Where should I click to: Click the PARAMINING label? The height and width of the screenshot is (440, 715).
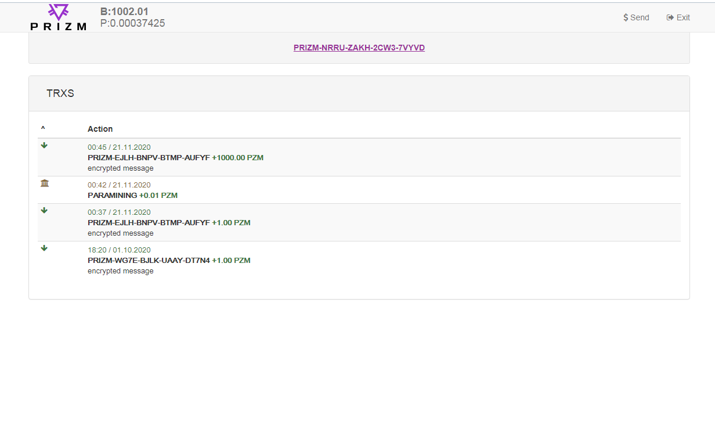[x=113, y=196]
